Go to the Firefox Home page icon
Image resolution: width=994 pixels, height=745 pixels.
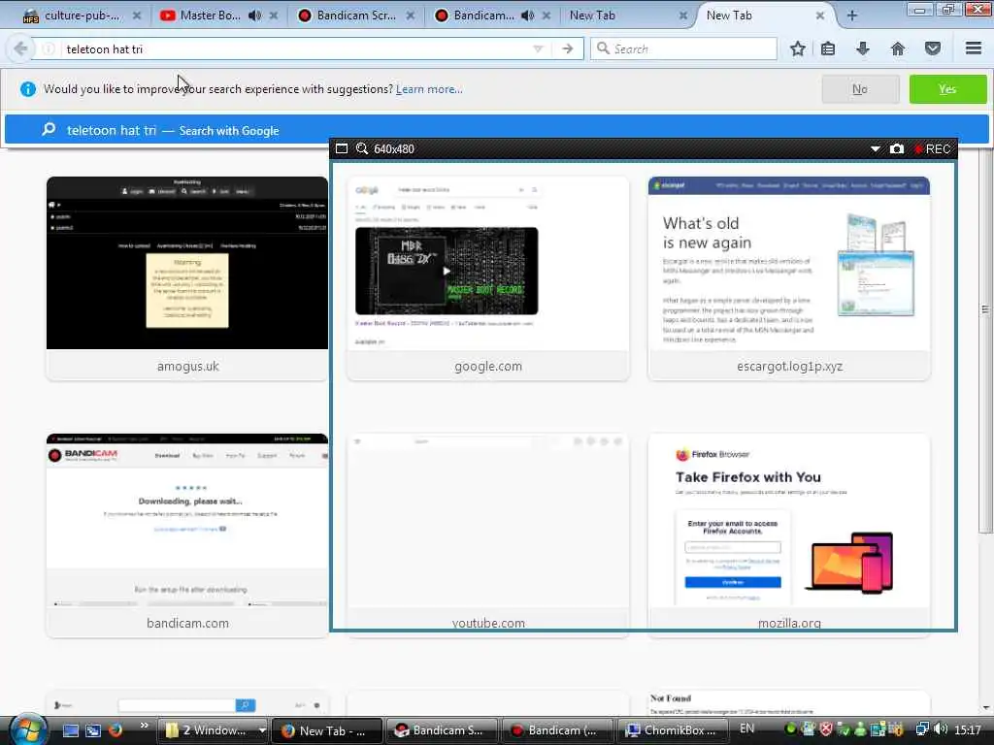(x=898, y=49)
